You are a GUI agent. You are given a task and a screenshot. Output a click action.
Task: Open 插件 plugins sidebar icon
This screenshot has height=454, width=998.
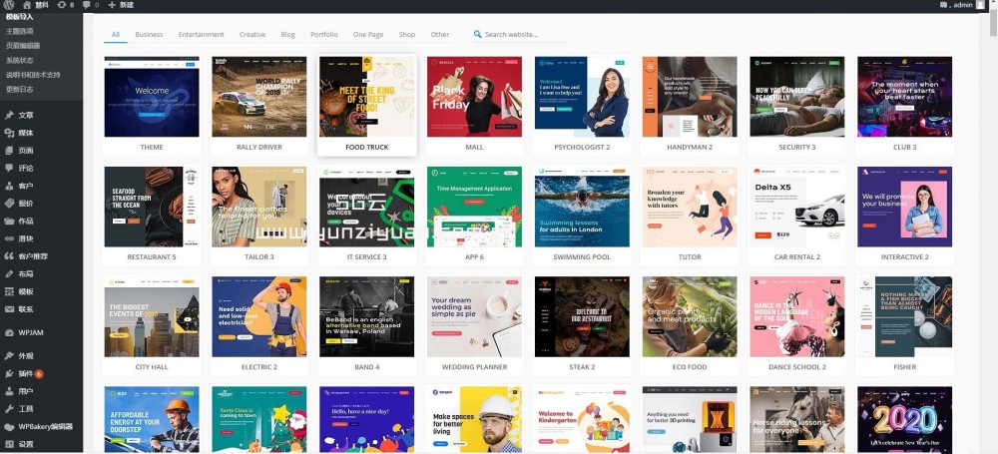click(x=10, y=373)
